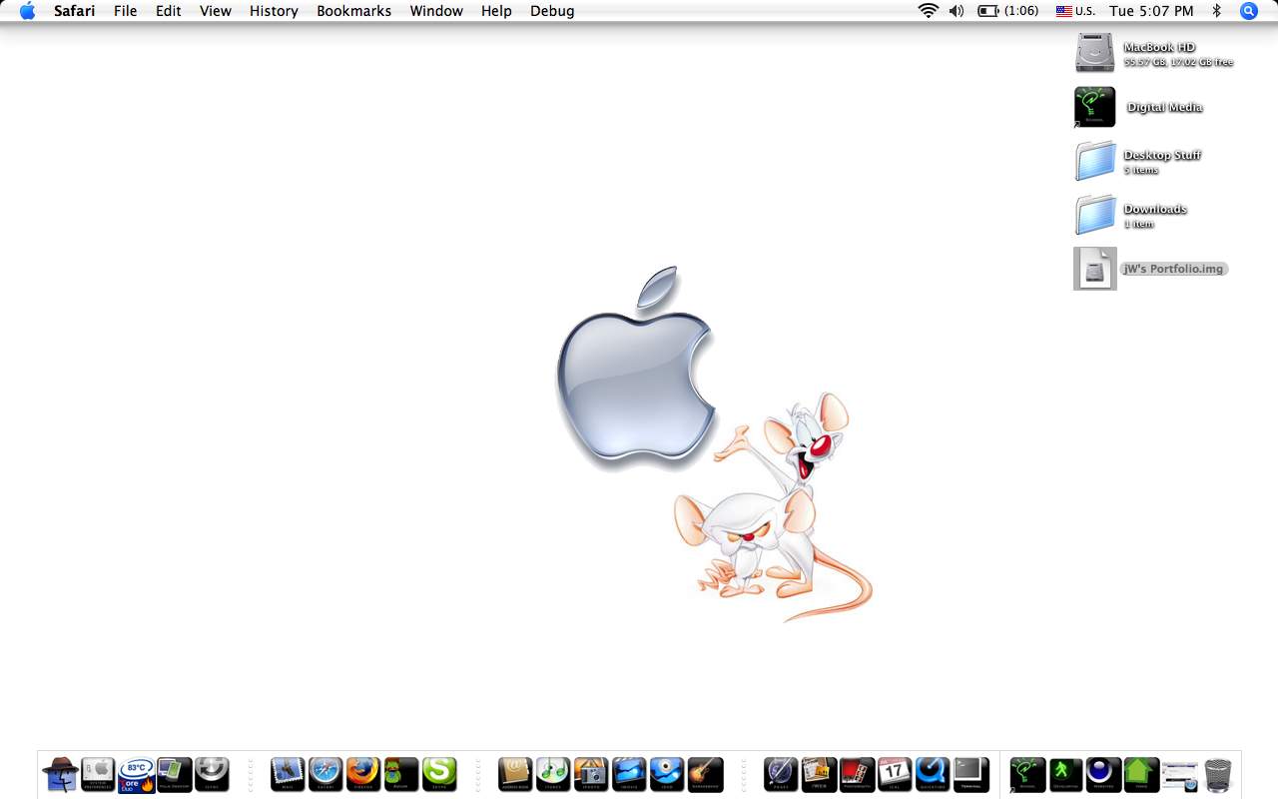Open the Core Duo temperature monitor icon
The width and height of the screenshot is (1278, 799).
coord(136,774)
